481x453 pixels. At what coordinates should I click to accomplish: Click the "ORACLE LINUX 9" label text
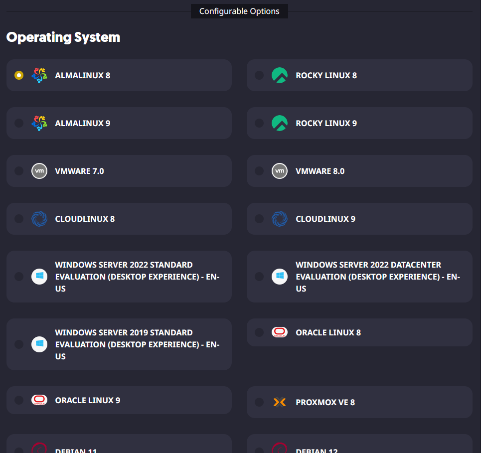click(88, 400)
